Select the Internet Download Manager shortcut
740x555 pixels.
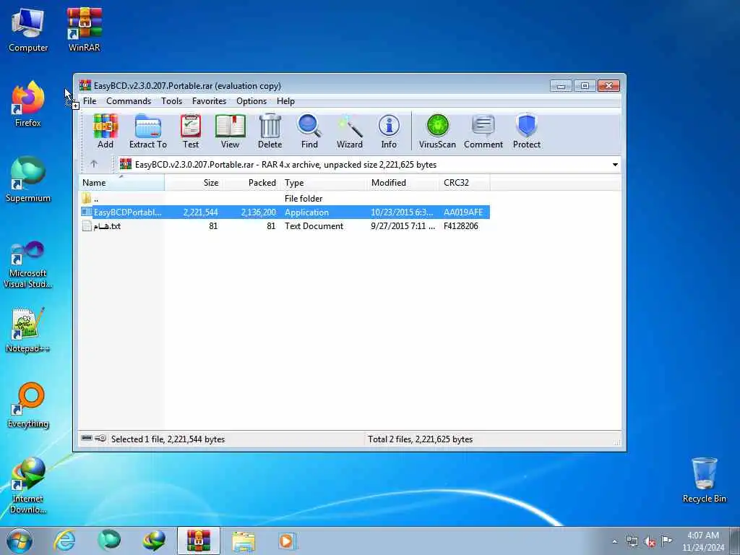click(x=28, y=486)
